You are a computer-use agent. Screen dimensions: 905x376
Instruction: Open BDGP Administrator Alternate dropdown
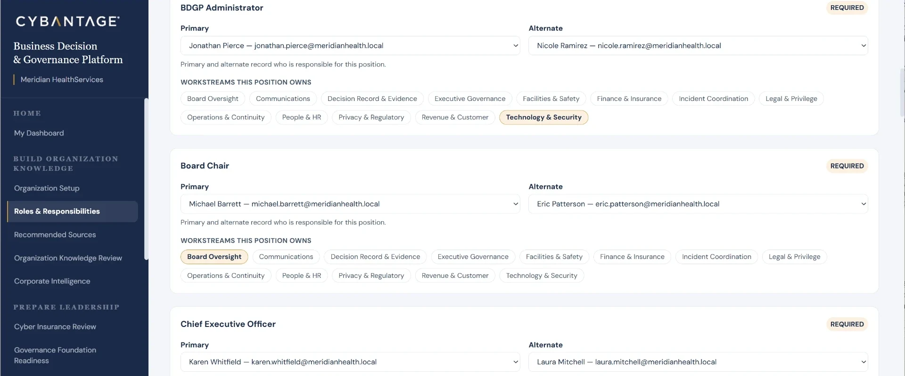point(698,46)
